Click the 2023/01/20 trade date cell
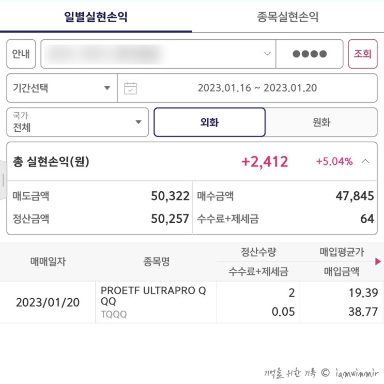 tap(48, 302)
